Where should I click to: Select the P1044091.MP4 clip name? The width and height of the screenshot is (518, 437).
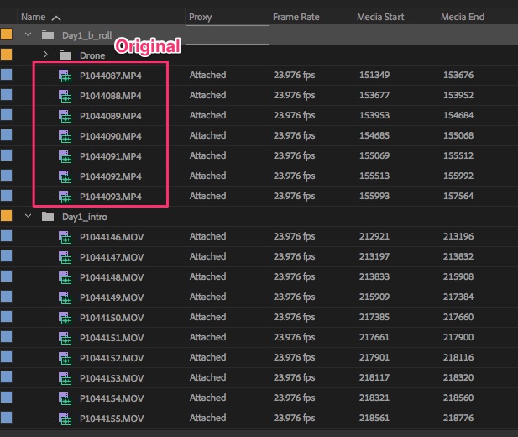point(110,155)
